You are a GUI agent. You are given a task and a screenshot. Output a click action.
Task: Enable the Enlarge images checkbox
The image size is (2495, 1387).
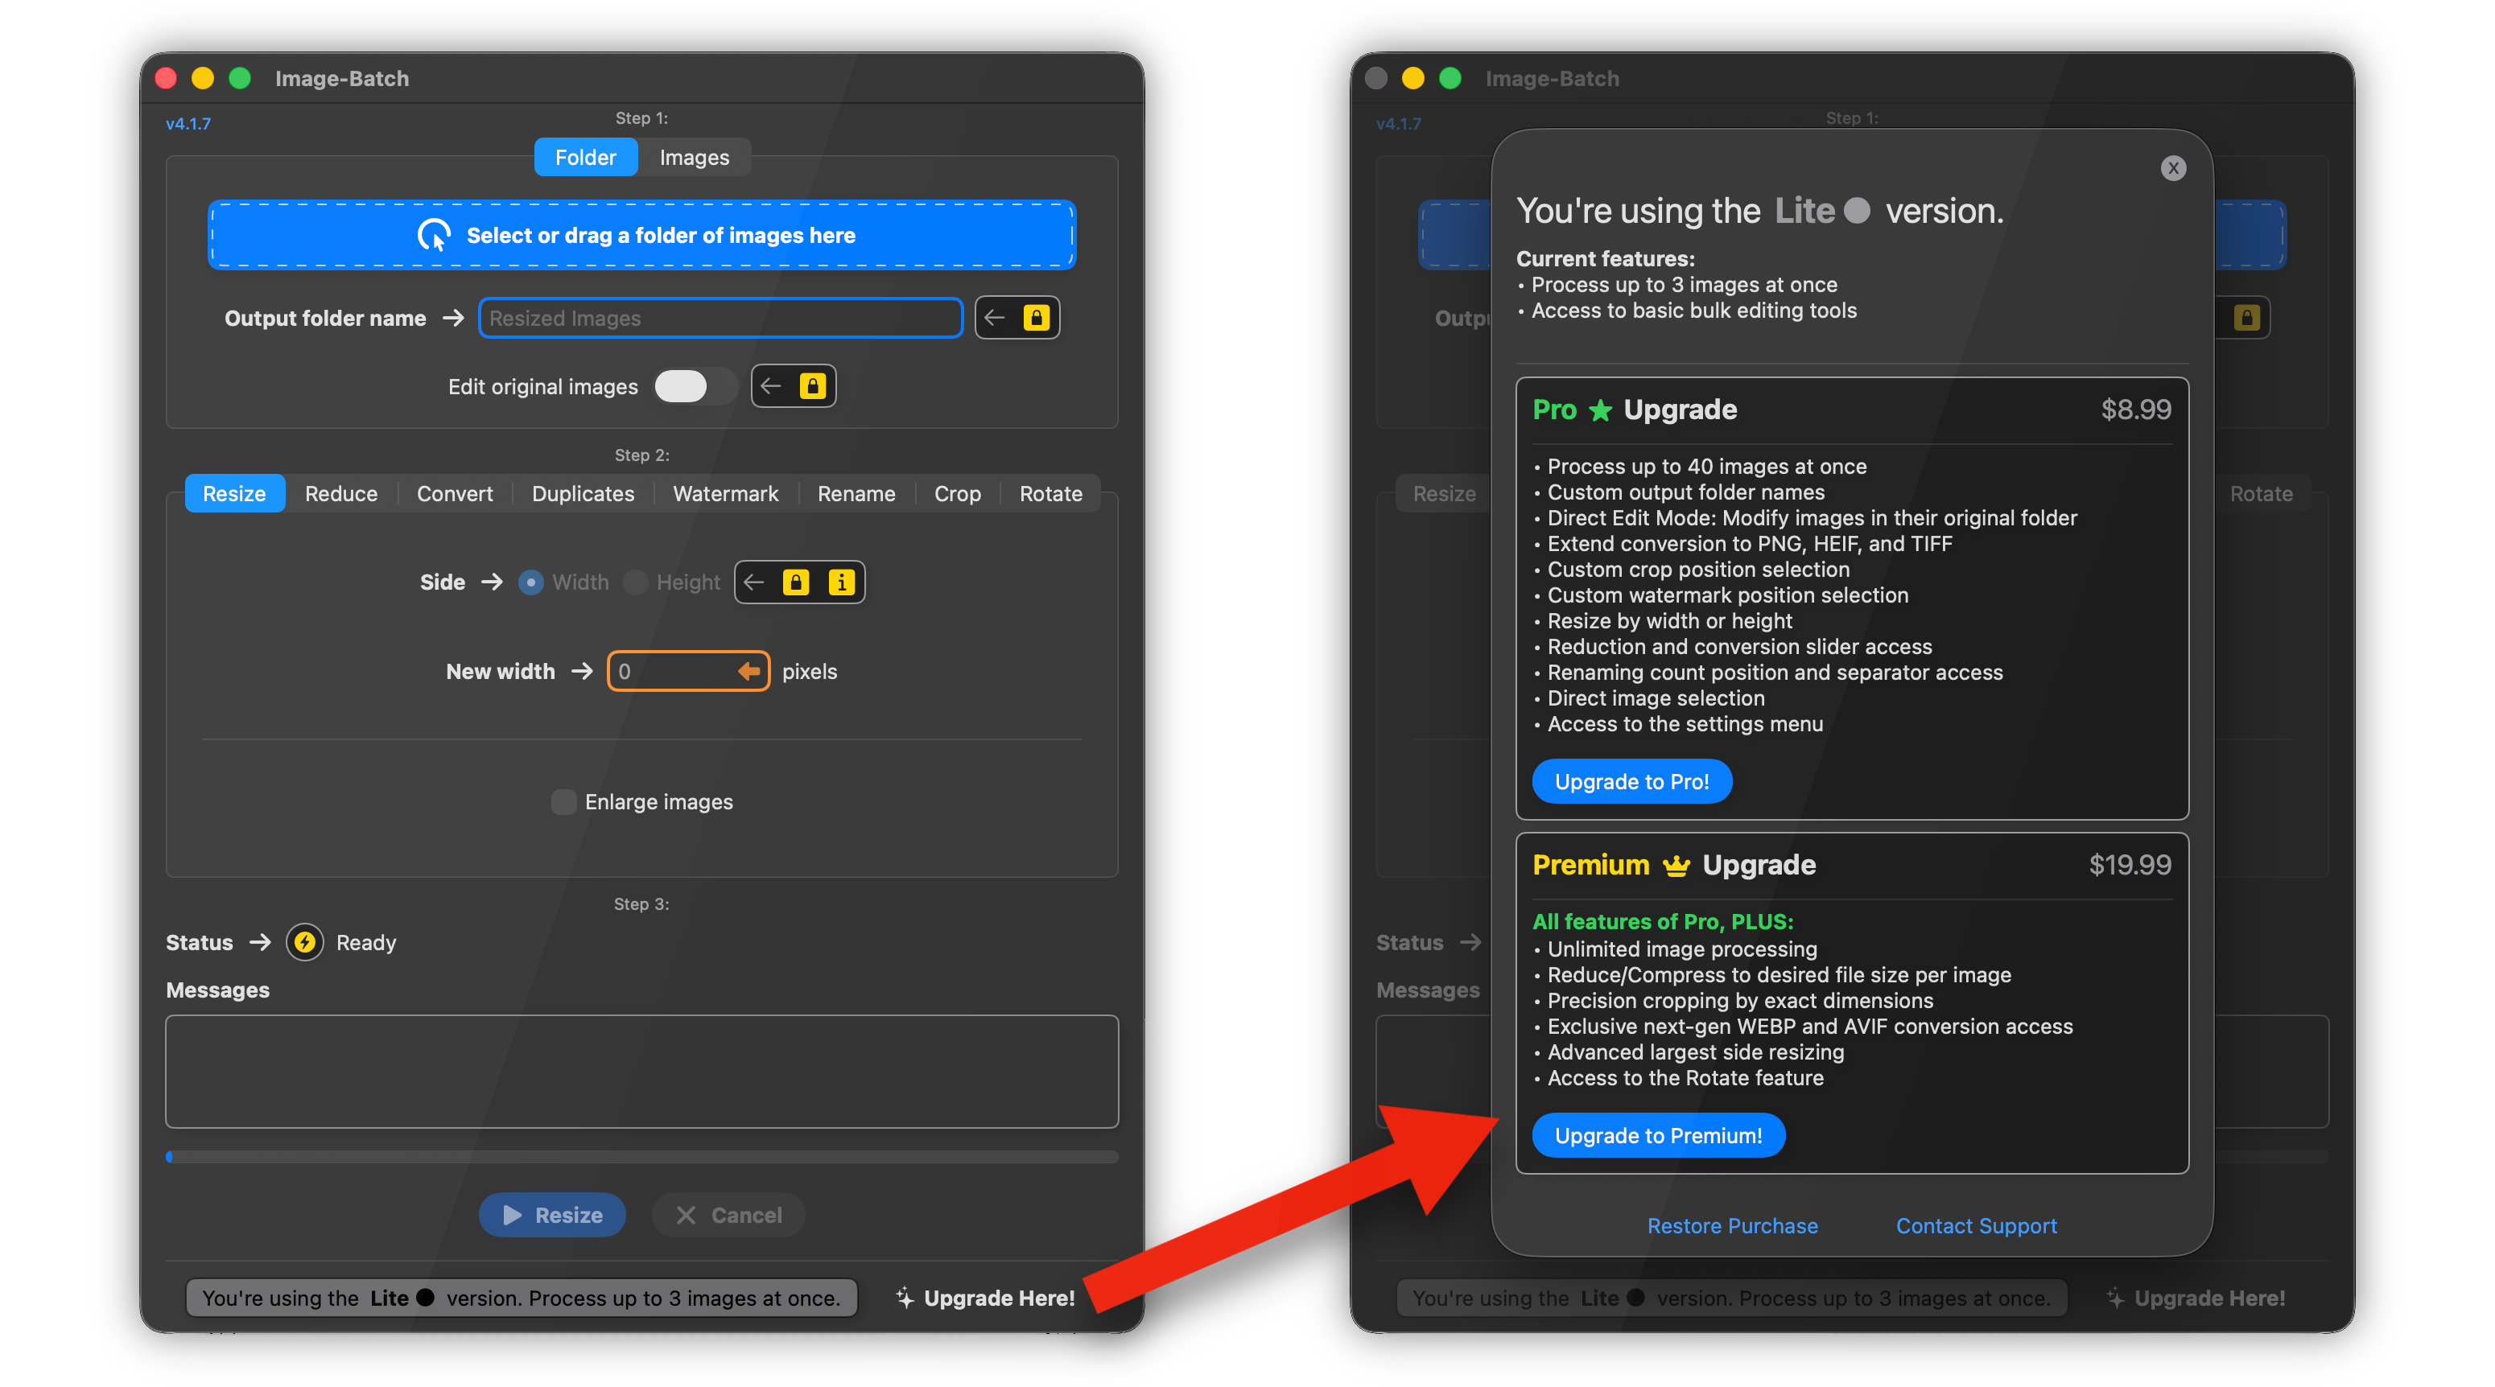[563, 801]
